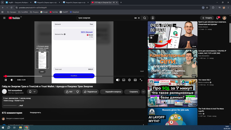Open the browser extensions puzzle icon
231x130 pixels.
click(x=213, y=8)
